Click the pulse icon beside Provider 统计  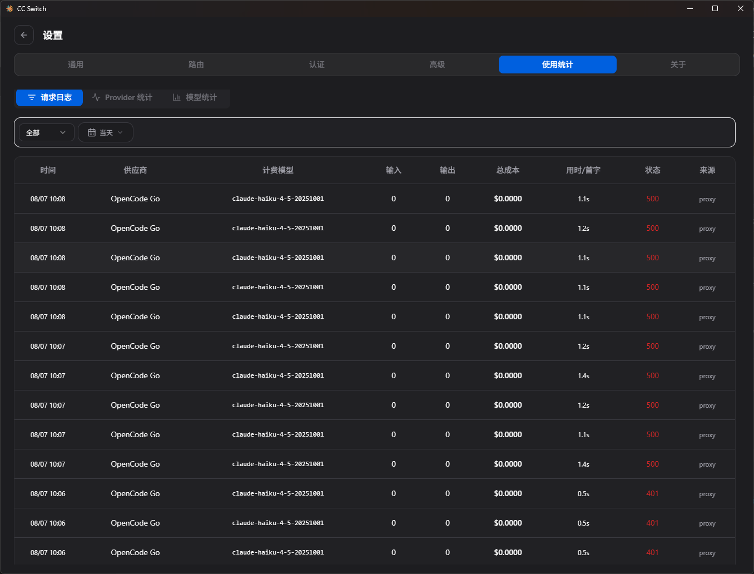(x=96, y=97)
